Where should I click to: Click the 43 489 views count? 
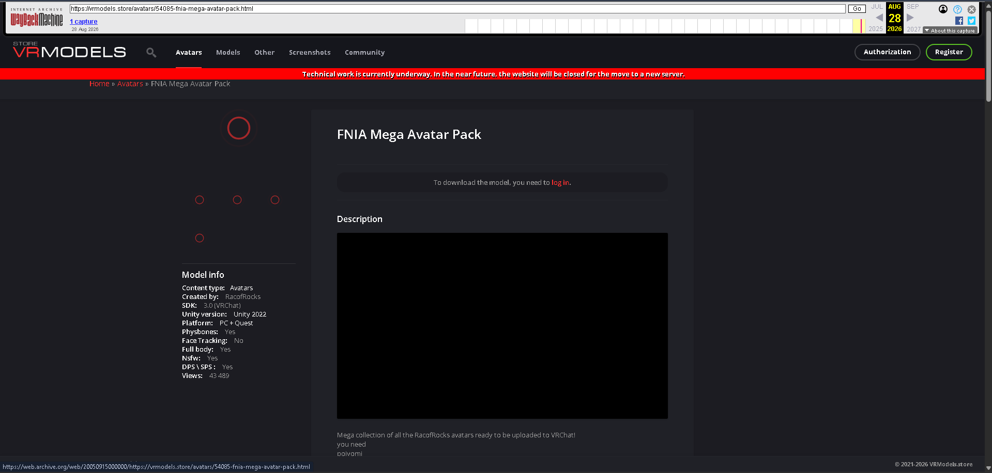coord(219,376)
